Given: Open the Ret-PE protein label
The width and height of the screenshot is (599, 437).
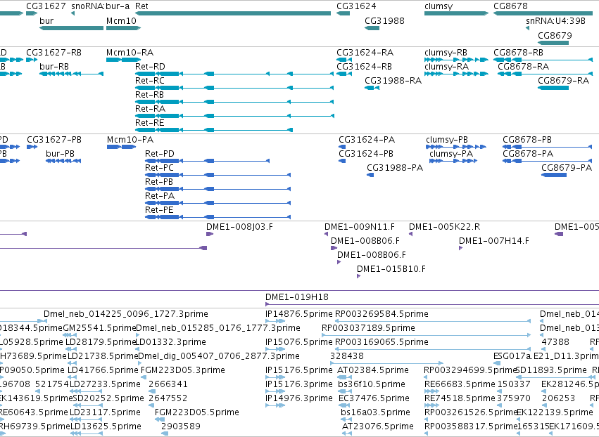Looking at the screenshot, I should (159, 210).
